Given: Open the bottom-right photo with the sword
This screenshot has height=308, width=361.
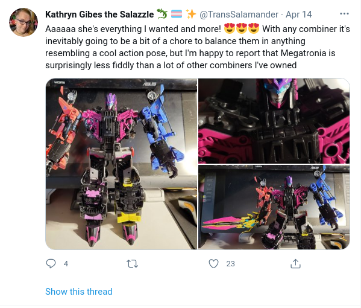Looking at the screenshot, I should (274, 207).
